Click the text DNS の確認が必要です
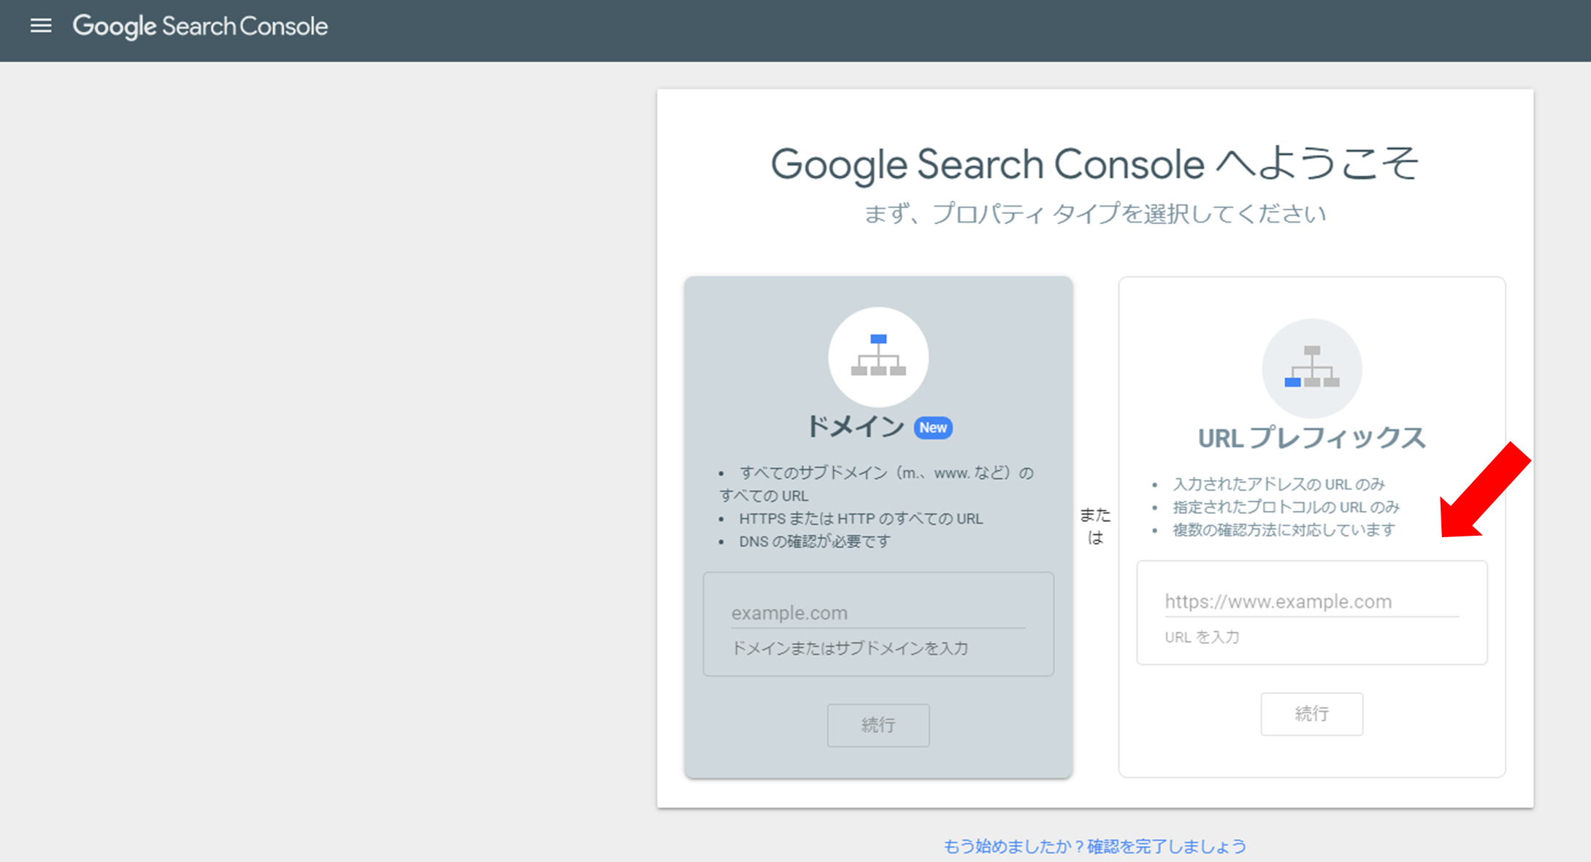 815,542
